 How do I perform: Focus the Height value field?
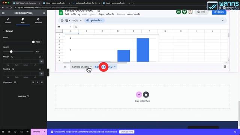click(x=39, y=52)
